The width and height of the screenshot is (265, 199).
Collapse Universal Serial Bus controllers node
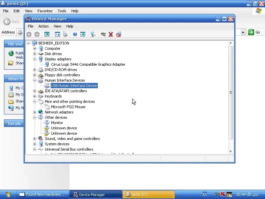pyautogui.click(x=34, y=150)
